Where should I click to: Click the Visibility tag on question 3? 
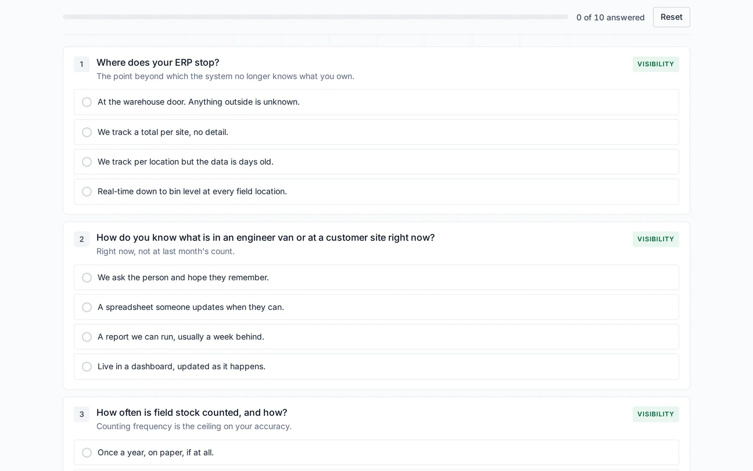tap(656, 414)
